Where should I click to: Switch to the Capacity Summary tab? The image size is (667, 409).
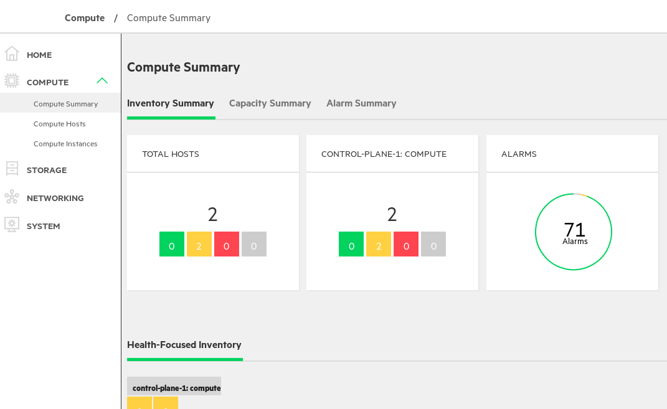pos(270,103)
